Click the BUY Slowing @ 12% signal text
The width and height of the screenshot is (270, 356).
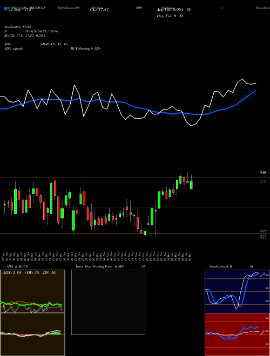[x=85, y=49]
